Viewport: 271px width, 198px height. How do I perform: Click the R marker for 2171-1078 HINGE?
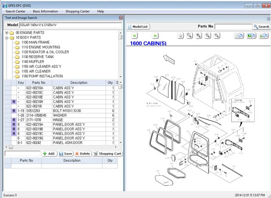tap(14, 120)
